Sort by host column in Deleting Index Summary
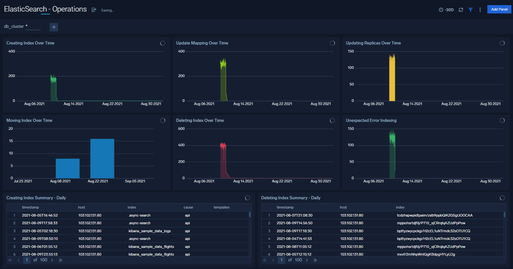Screen dimensions: 513x269 click(343, 207)
